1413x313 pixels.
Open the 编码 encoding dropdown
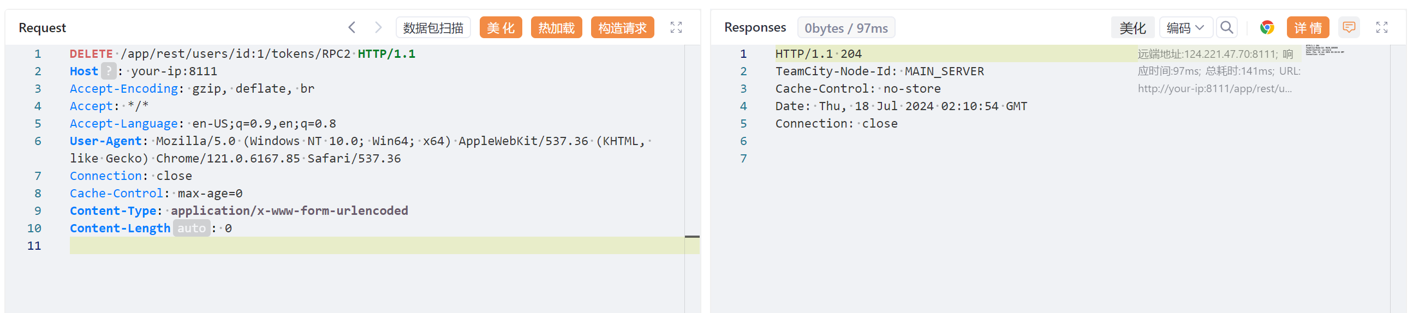coord(1185,27)
